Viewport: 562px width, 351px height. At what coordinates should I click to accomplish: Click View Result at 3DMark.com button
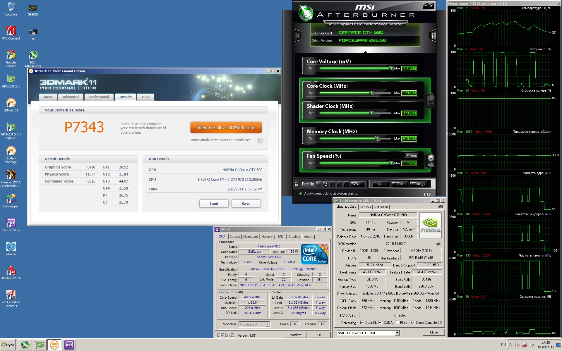coord(226,128)
